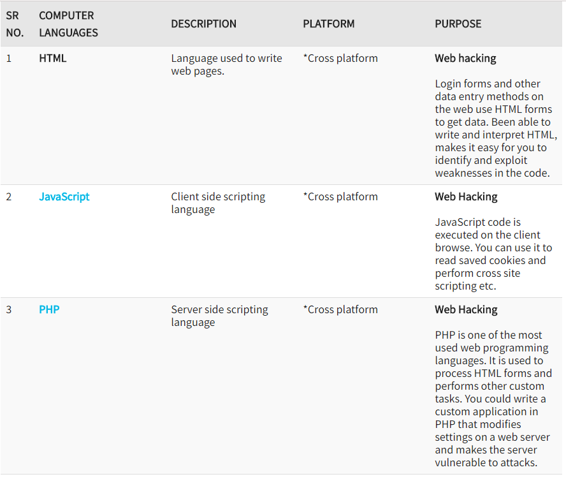This screenshot has width=566, height=479.
Task: Click the Web hacking heading for HTML
Action: [x=465, y=58]
